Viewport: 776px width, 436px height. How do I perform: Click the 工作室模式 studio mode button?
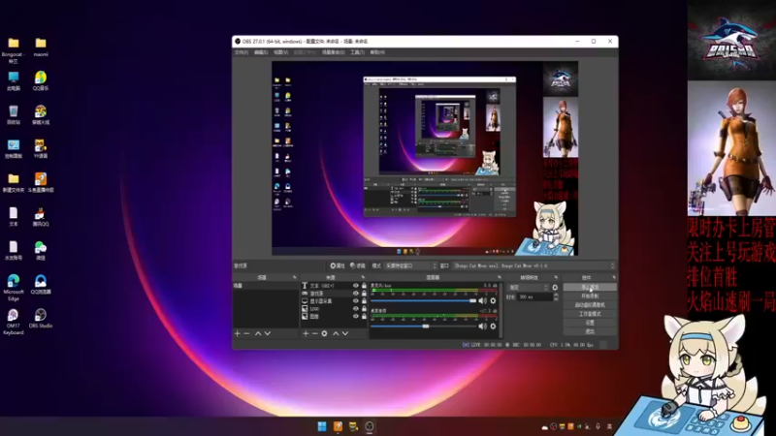pyautogui.click(x=590, y=314)
